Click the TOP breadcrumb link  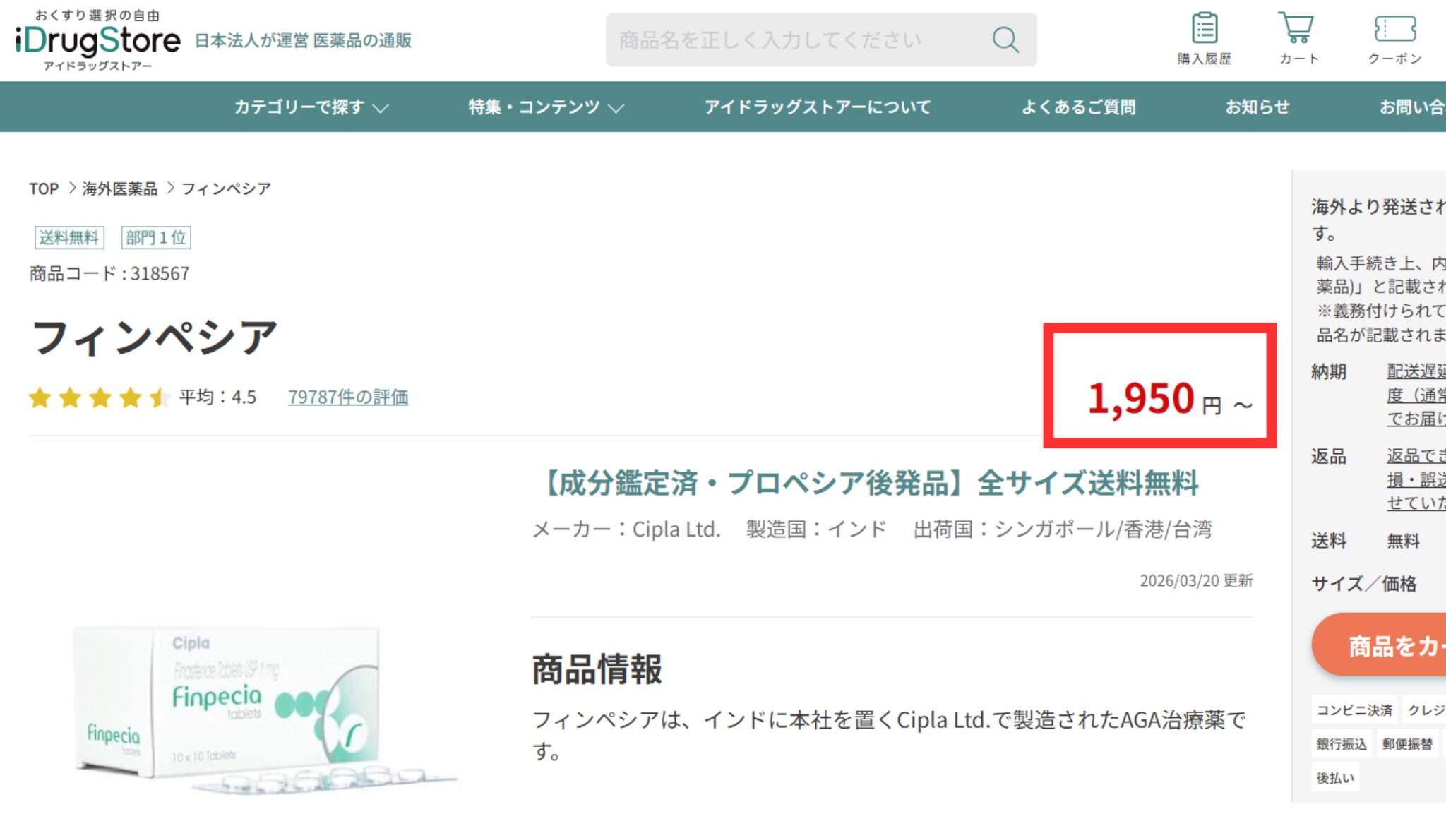pos(44,188)
